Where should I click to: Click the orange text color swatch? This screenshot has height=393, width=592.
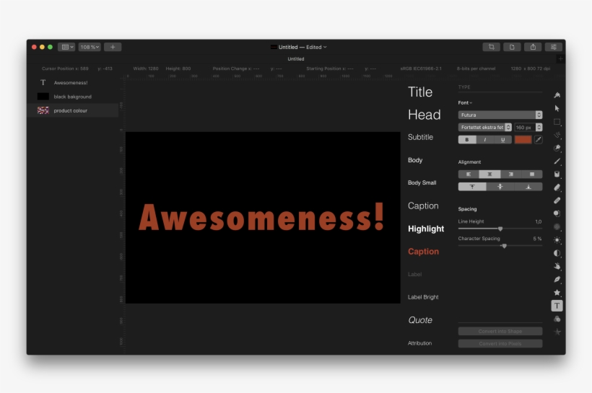pyautogui.click(x=523, y=140)
